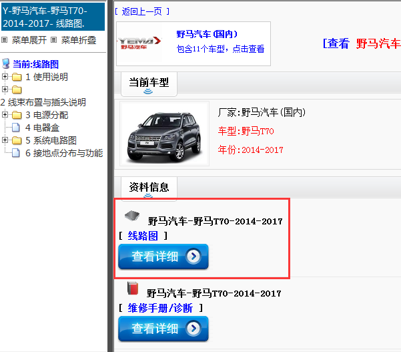This screenshot has height=352, width=401.
Task: Click the [查看 野马汽车 link at right
Action: coord(362,43)
